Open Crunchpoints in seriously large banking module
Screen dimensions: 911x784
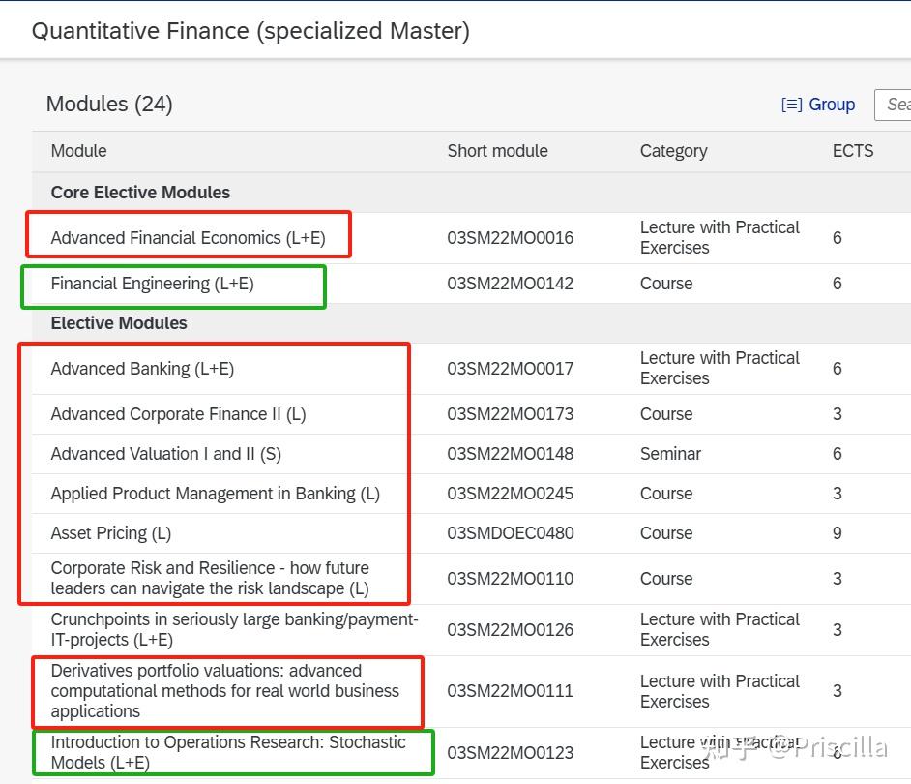coord(234,630)
